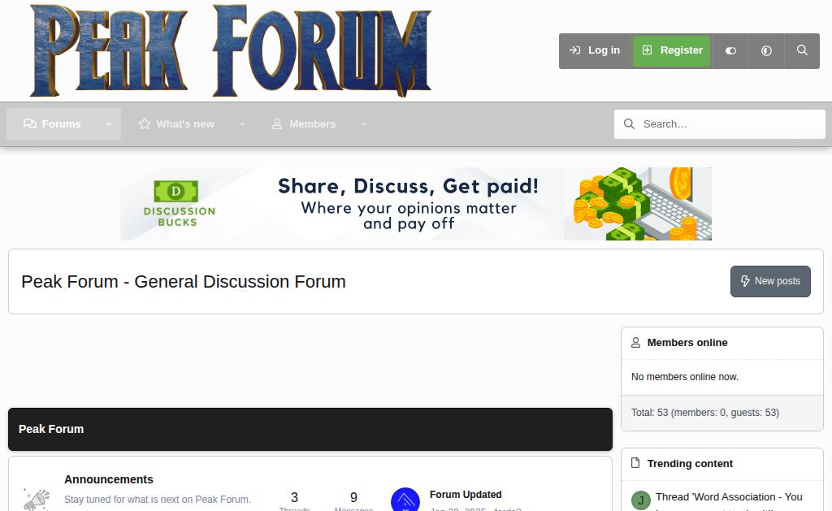Expand the Forums dropdown arrow
Screen dimensions: 832x511
(109, 124)
